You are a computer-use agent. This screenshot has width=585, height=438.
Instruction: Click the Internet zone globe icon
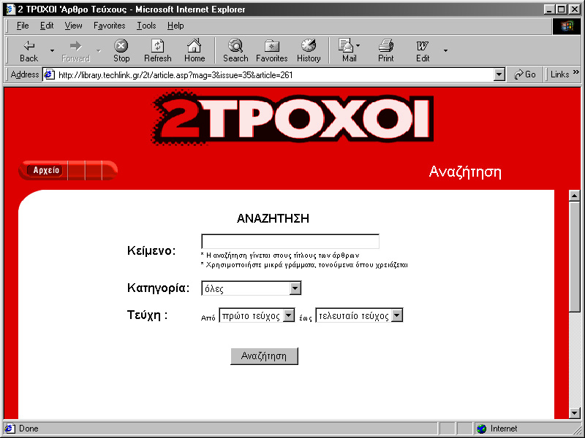click(x=482, y=429)
